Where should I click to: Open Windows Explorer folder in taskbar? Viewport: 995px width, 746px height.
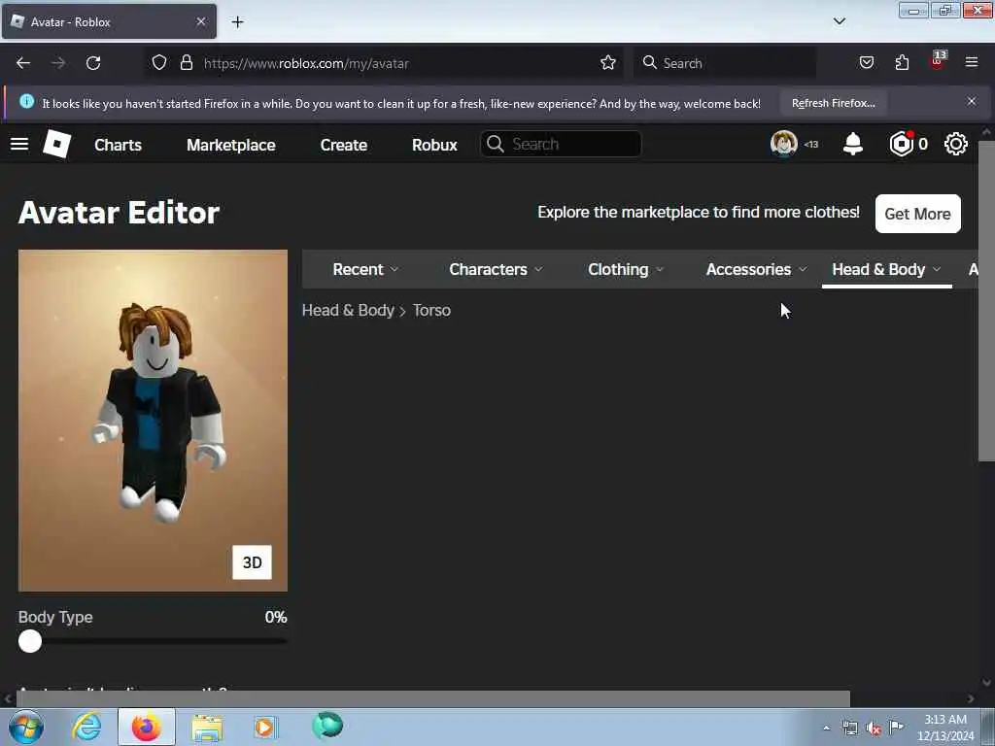(207, 727)
